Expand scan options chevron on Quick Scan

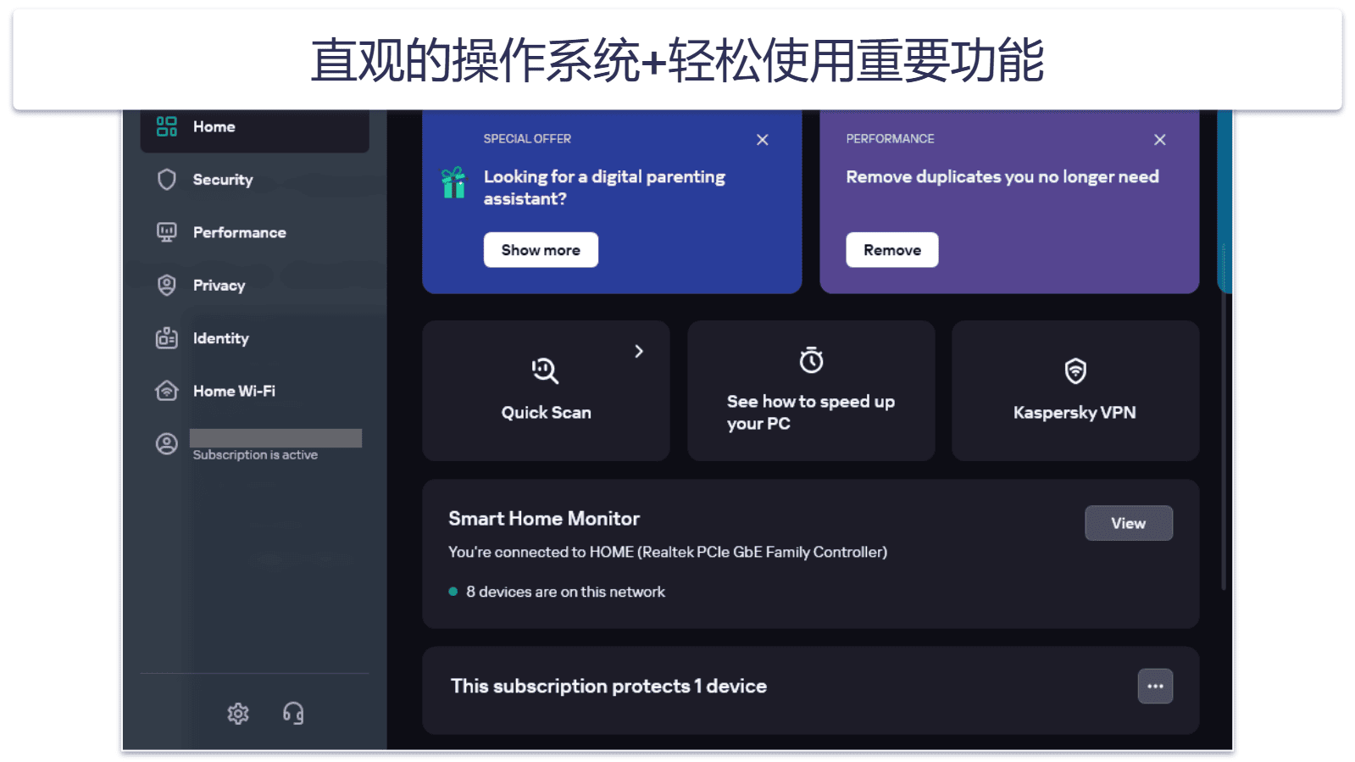(639, 351)
